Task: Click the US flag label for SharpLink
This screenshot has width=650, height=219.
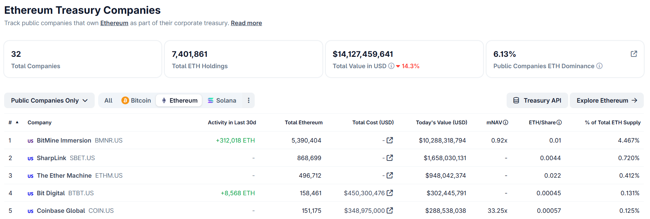Action: 30,158
